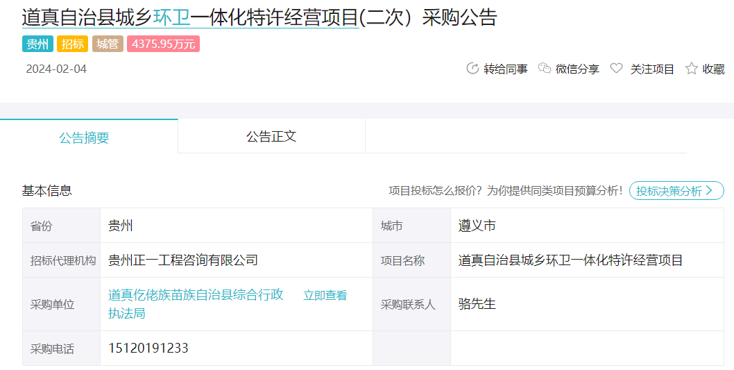Viewport: 734px width, 370px height.
Task: Click the chevron in 投标决策分析 button
Action: click(709, 191)
